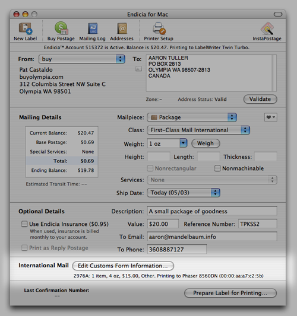Launch InstaPostage from the toolbar

coord(267,31)
